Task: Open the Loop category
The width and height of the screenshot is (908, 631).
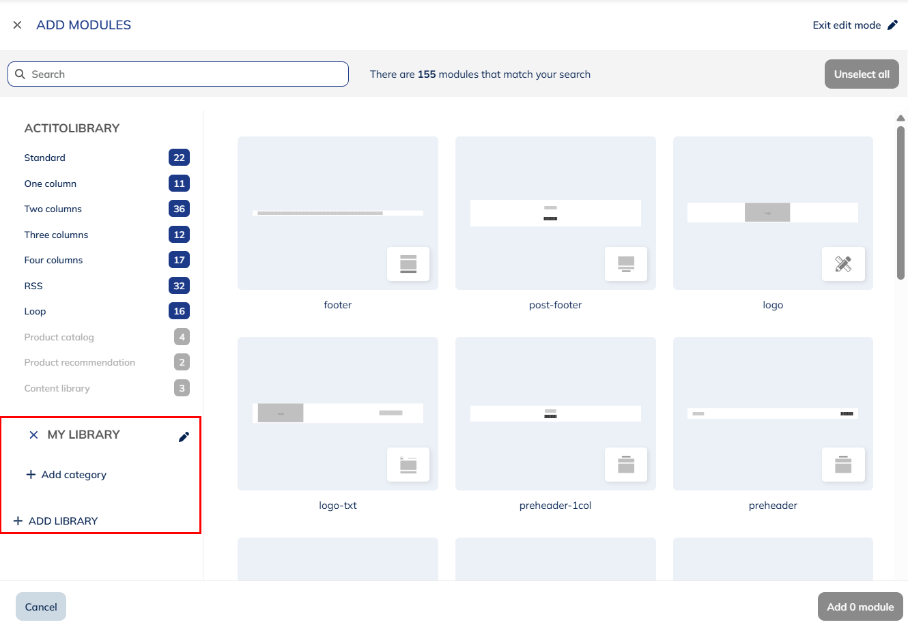Action: pos(36,312)
